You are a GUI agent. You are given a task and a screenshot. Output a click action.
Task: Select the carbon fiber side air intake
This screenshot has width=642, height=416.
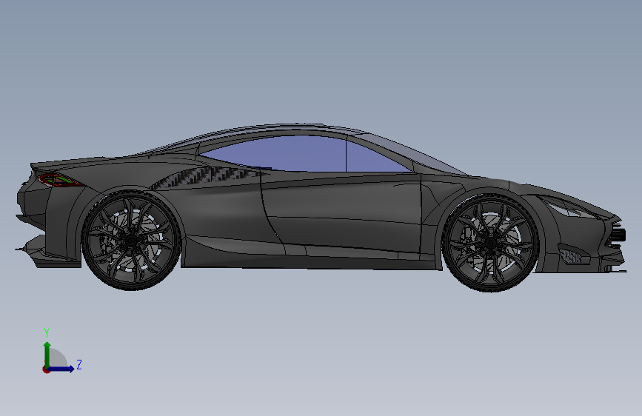coord(203,176)
